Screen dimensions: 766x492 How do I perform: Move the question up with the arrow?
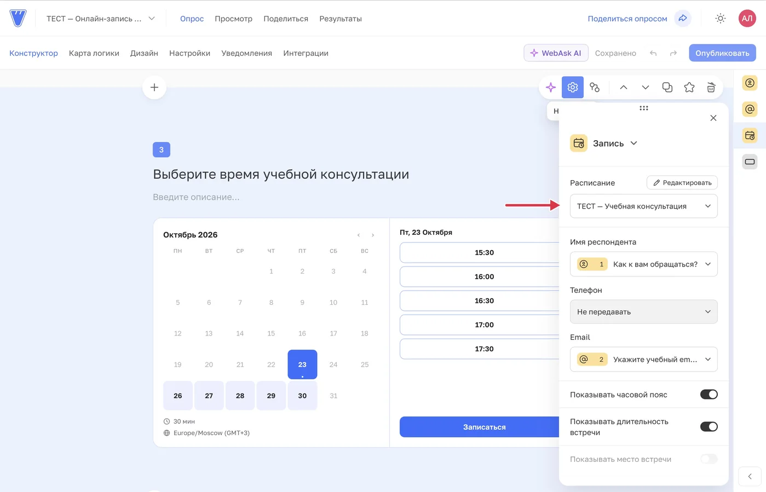624,87
